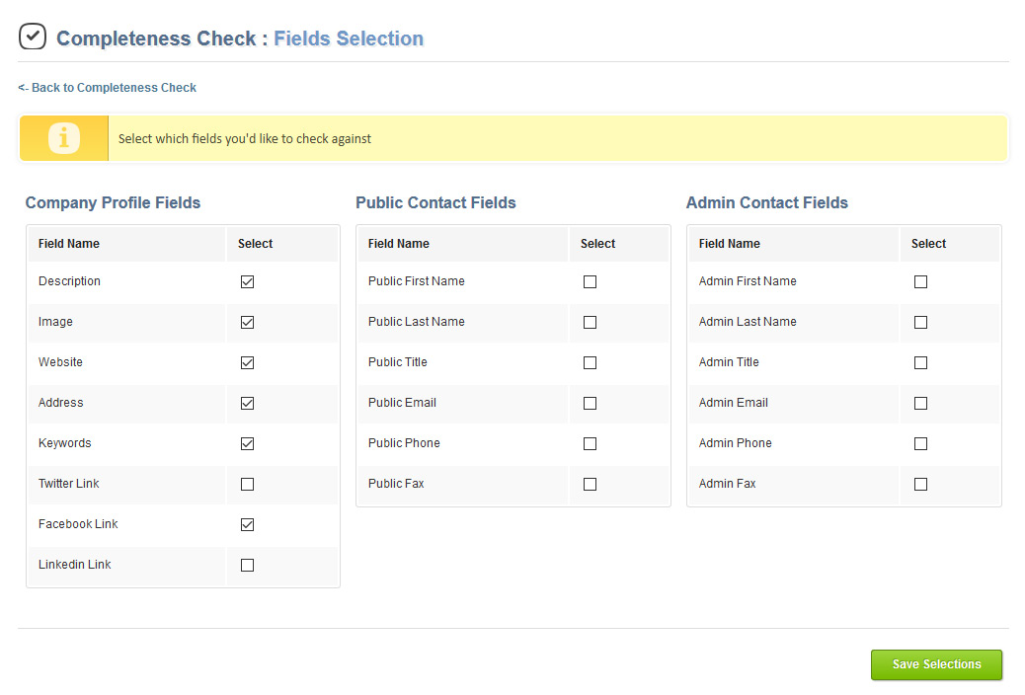Image resolution: width=1025 pixels, height=695 pixels.
Task: Enable the Public Email checkbox
Action: tap(590, 403)
